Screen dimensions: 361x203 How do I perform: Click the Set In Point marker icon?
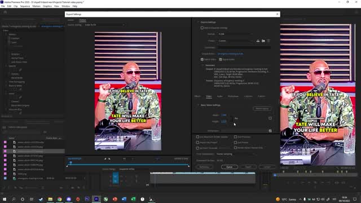[105, 158]
